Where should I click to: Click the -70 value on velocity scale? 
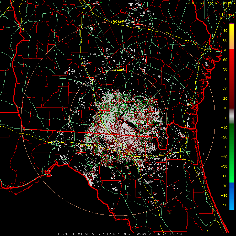tap(224, 186)
